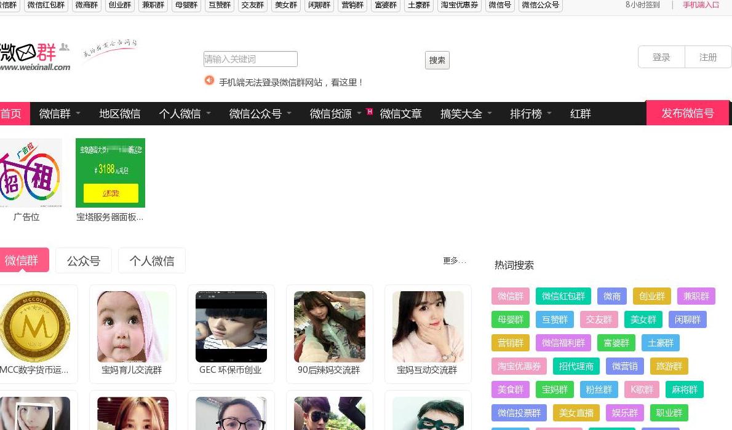Switch to the 个人微信 tab
732x430 pixels.
tap(152, 260)
